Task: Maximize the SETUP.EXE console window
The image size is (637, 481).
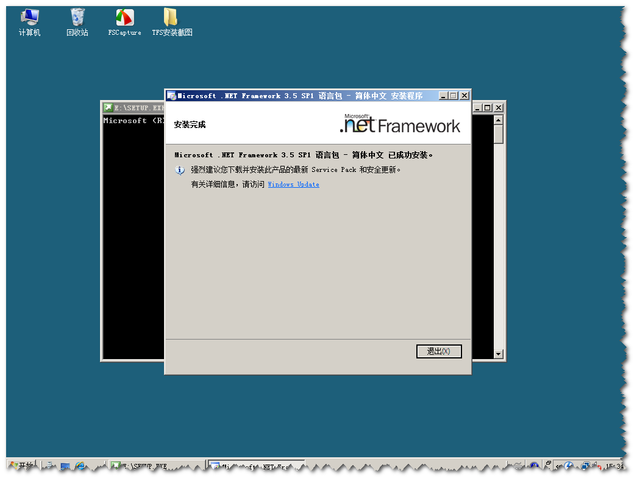Action: (x=488, y=108)
